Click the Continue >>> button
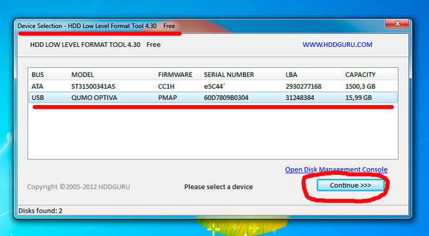The image size is (429, 236). click(x=350, y=186)
